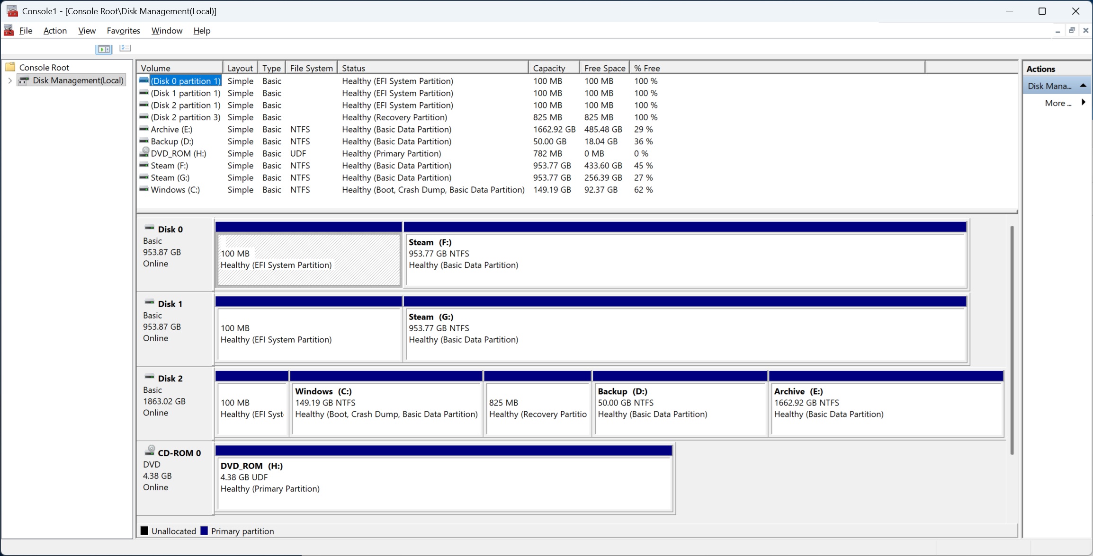Click the '92.37 GB' free space cell
The height and width of the screenshot is (556, 1093).
pyautogui.click(x=600, y=190)
